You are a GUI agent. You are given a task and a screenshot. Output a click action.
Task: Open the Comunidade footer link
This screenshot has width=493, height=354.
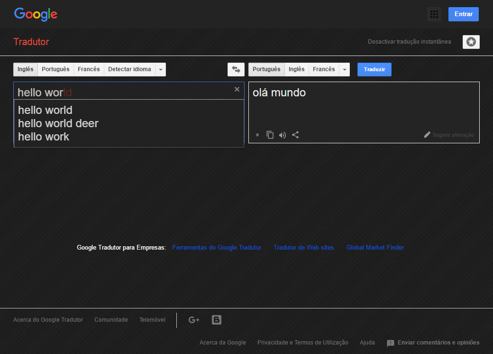(x=111, y=320)
